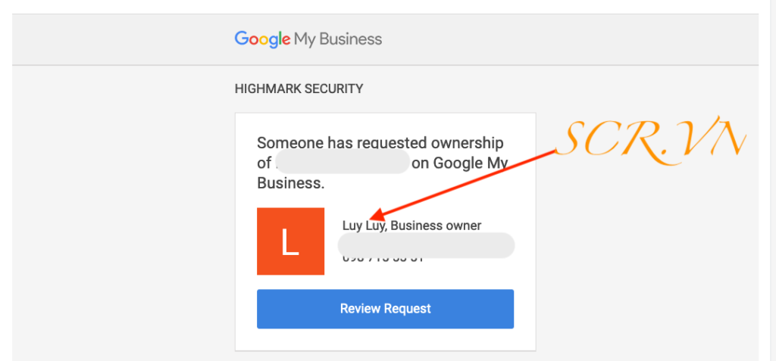Click the Review Request button
Image resolution: width=776 pixels, height=361 pixels.
click(x=385, y=309)
